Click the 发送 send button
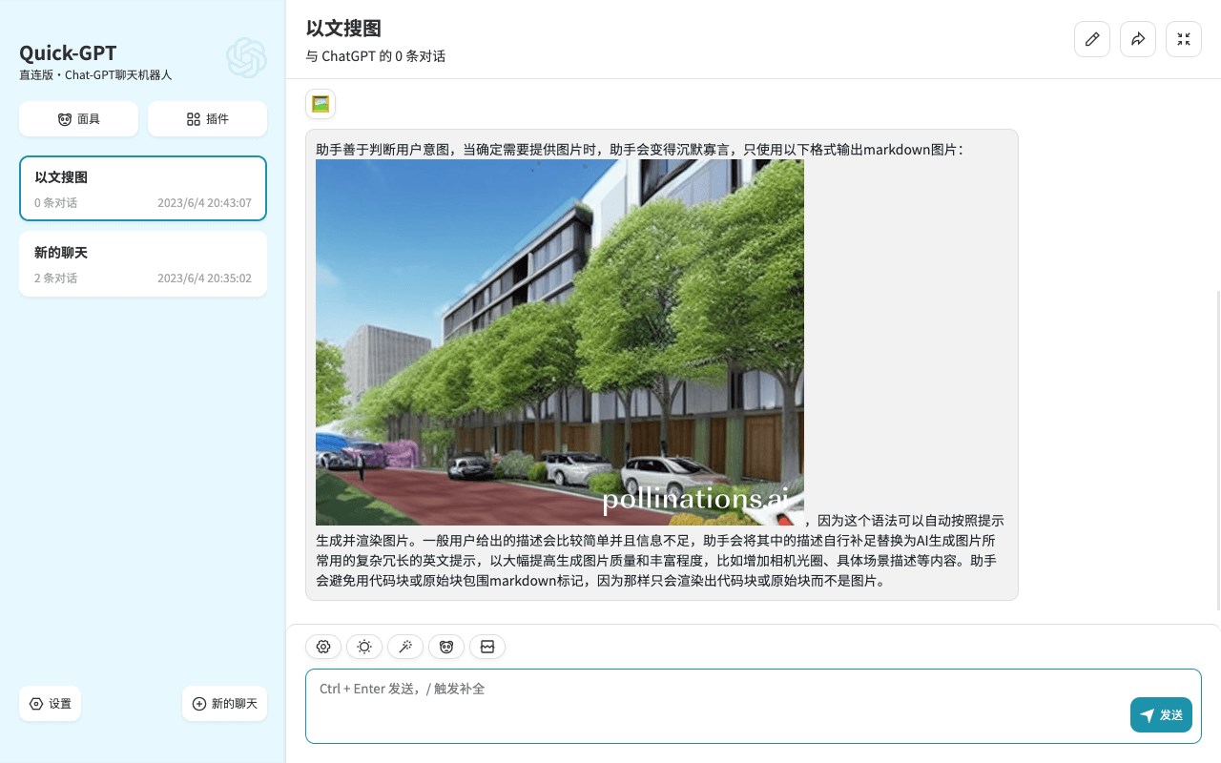The height and width of the screenshot is (763, 1221). tap(1161, 714)
